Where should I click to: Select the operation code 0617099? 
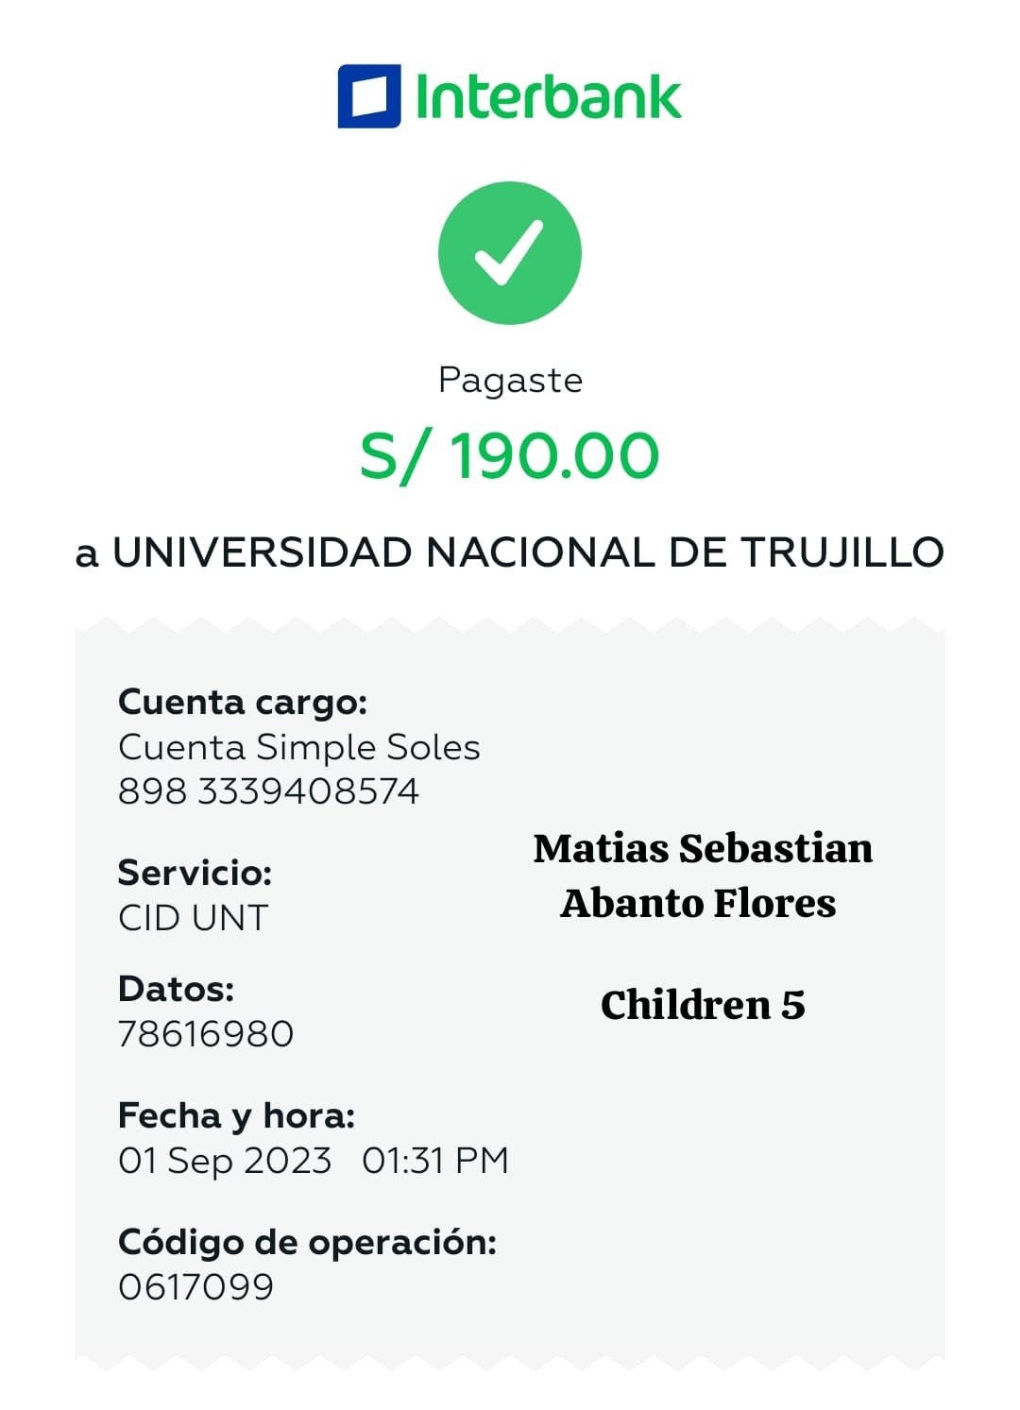pyautogui.click(x=195, y=1286)
